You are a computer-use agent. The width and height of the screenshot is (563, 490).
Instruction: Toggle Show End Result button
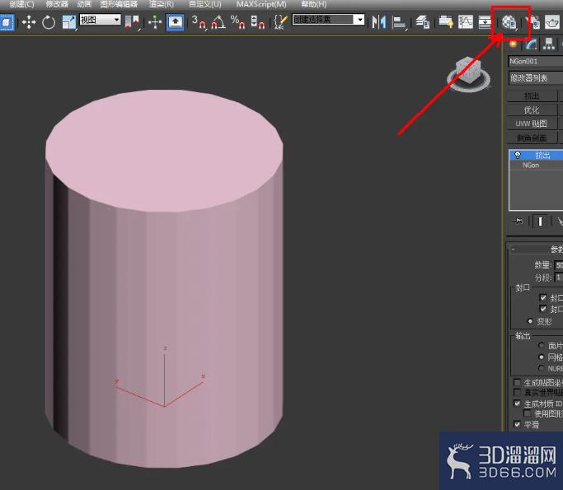[x=540, y=221]
